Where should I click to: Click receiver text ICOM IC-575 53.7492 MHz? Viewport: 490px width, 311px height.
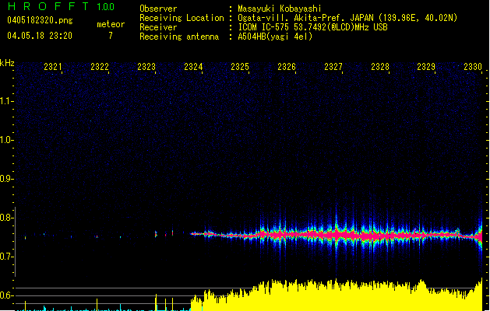312,27
